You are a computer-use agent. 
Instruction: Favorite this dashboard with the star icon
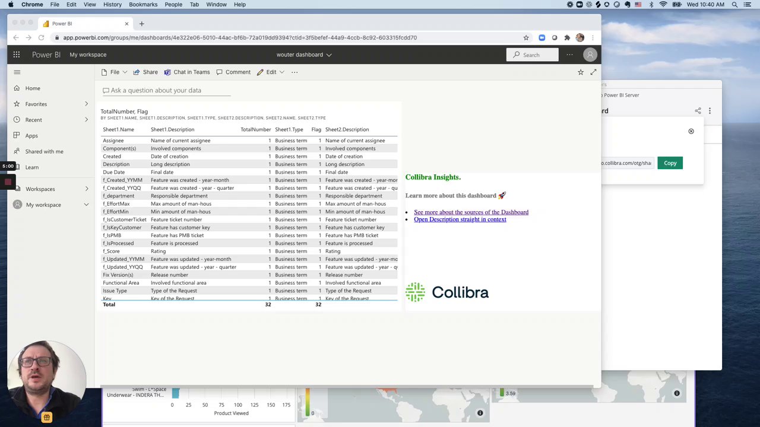(581, 72)
